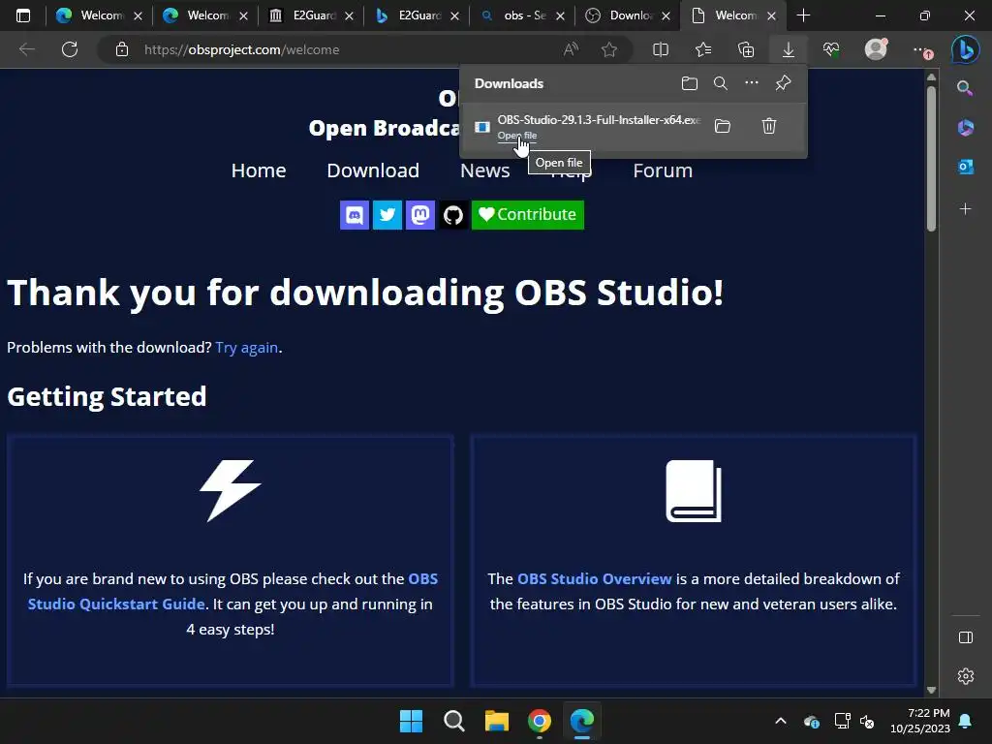This screenshot has width=992, height=744.
Task: Open the Twitter icon link
Action: point(387,215)
